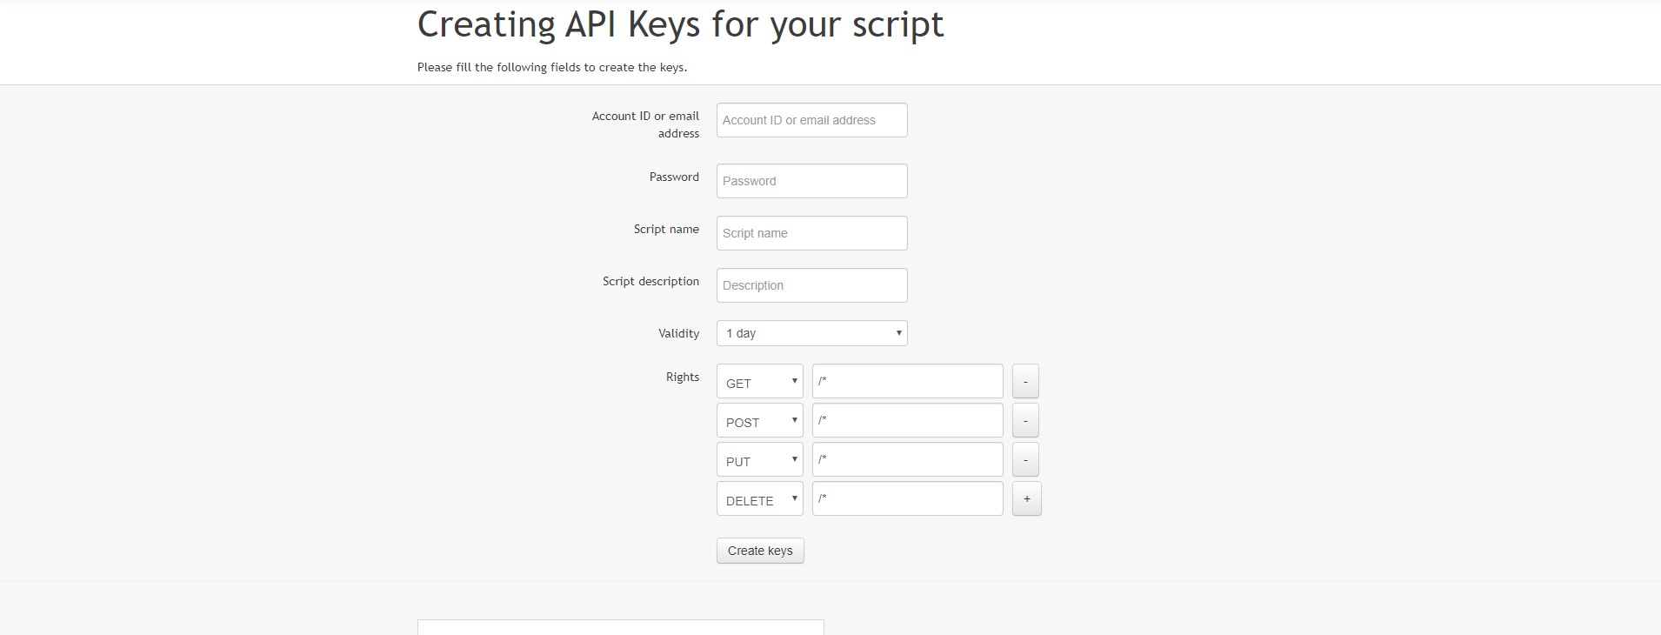The height and width of the screenshot is (635, 1661).
Task: Click the path field beside DELETE
Action: click(x=907, y=498)
